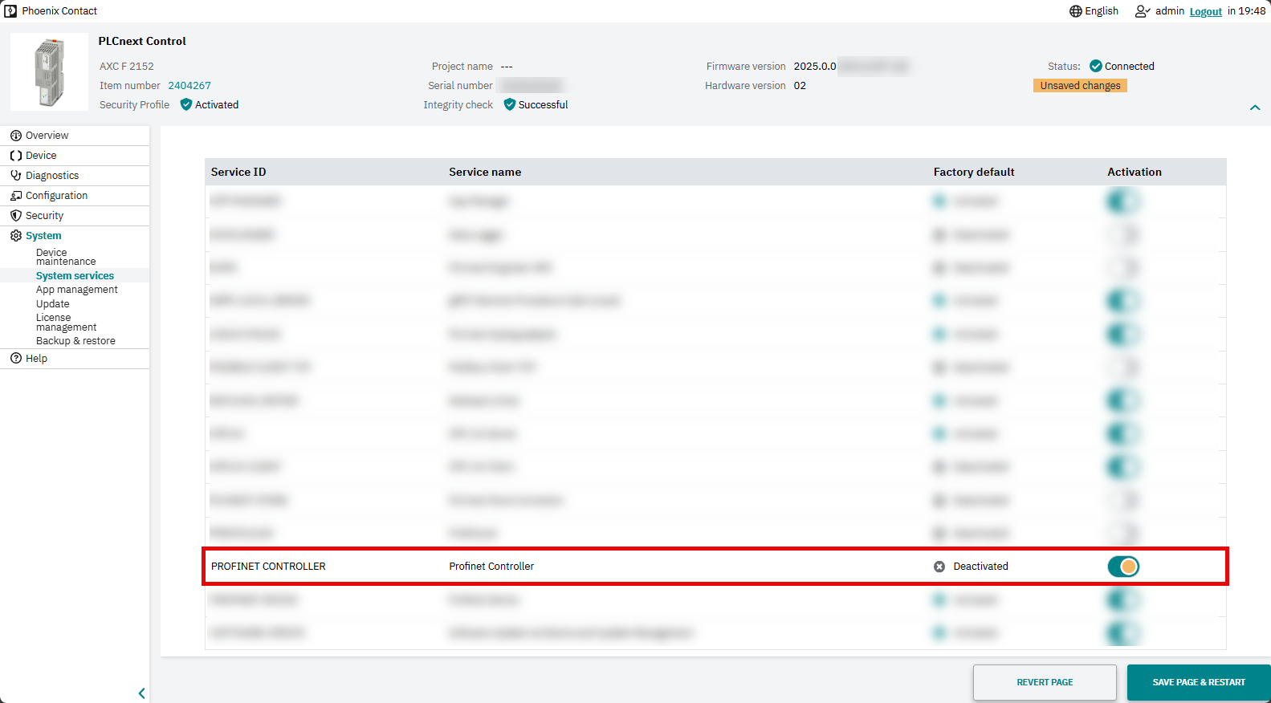Click the Integrity check successful shield icon
The image size is (1271, 703).
(x=509, y=104)
